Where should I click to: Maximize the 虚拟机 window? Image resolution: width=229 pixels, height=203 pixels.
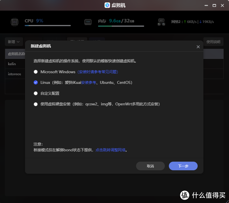[x=214, y=5]
